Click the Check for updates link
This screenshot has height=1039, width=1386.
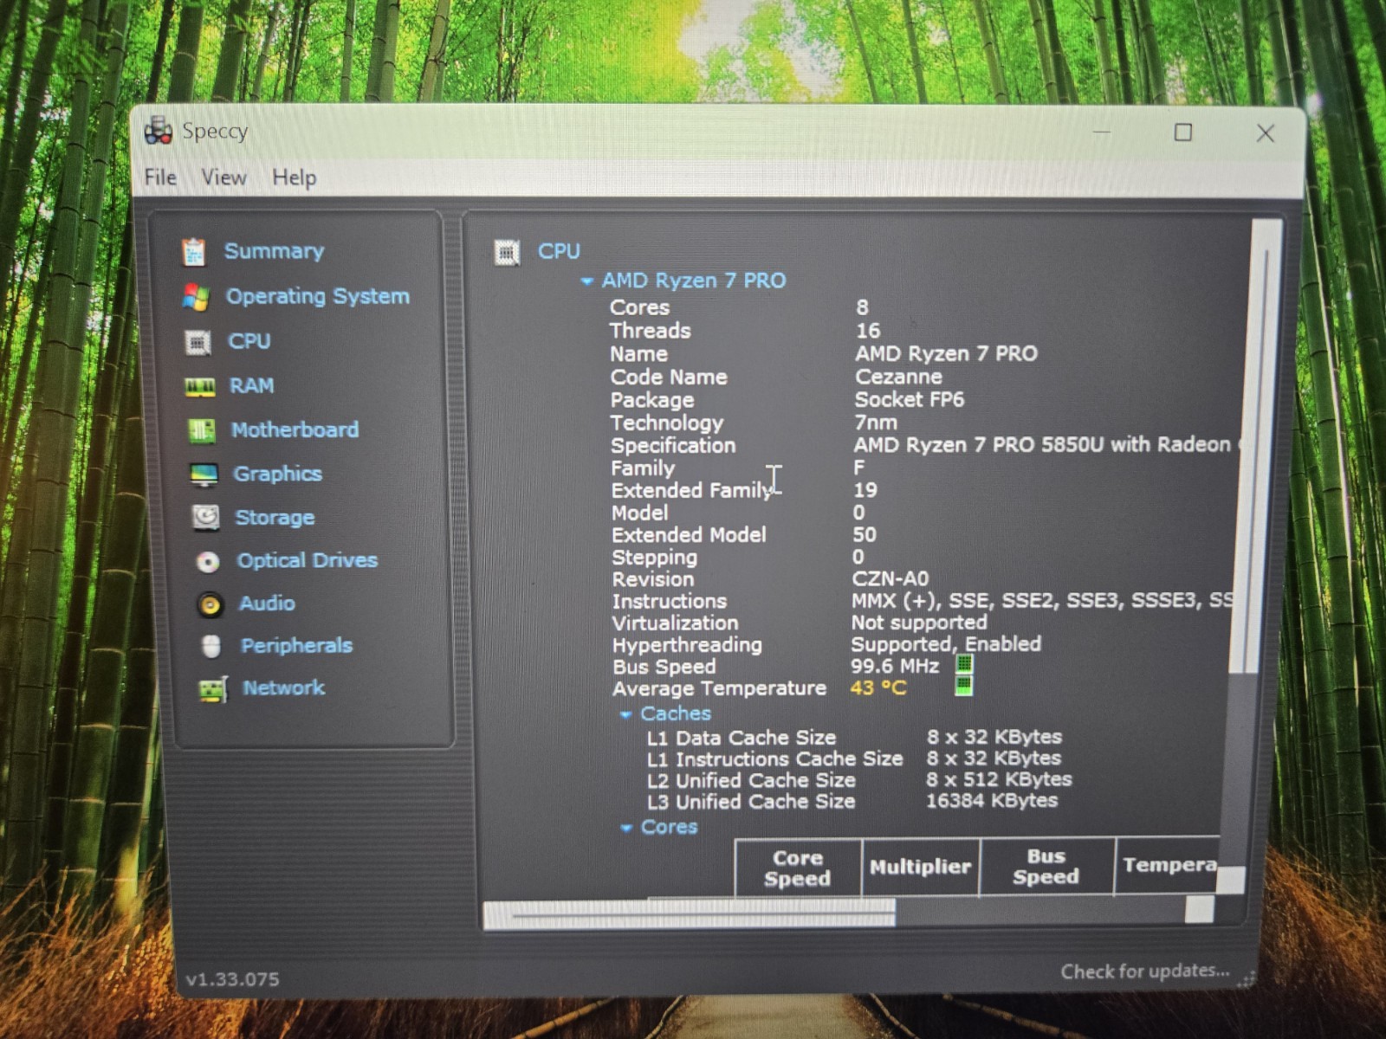(x=1144, y=971)
